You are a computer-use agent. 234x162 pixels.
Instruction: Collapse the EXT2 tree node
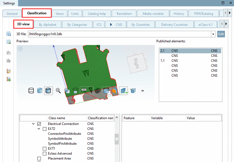click(x=39, y=129)
